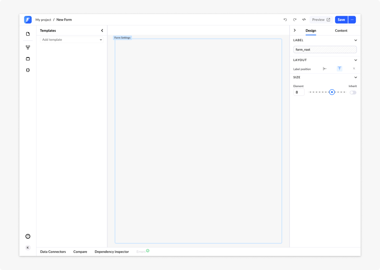Collapse the SIZE section
The image size is (380, 270).
355,78
